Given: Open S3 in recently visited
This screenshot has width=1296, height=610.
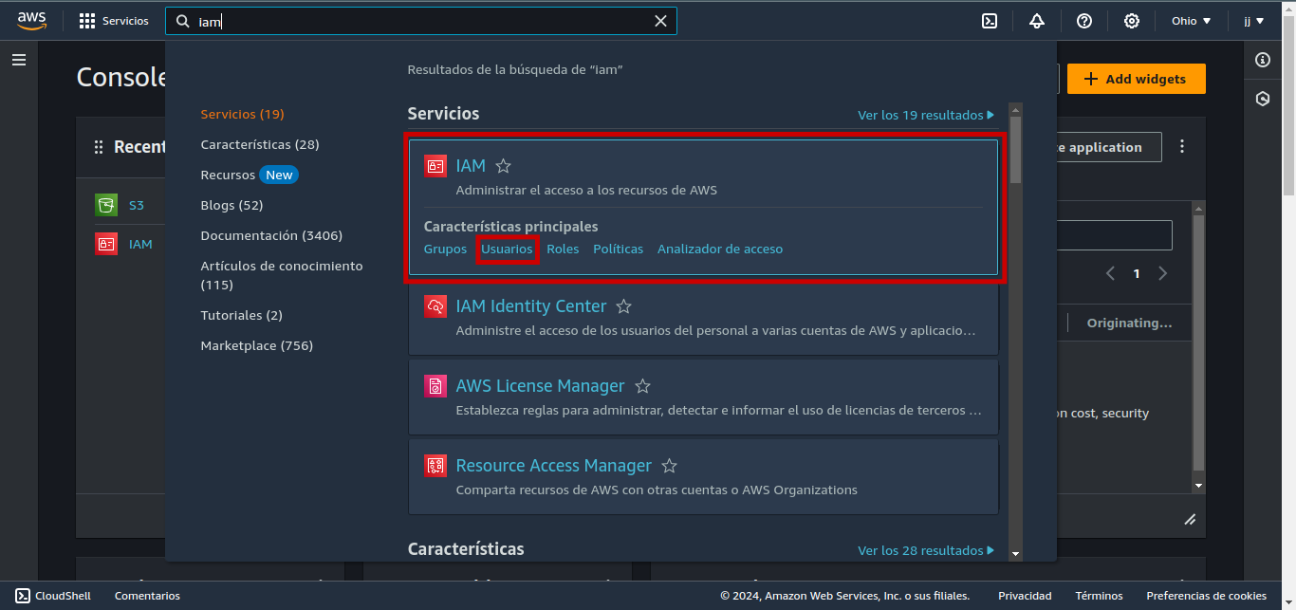Looking at the screenshot, I should pyautogui.click(x=137, y=205).
